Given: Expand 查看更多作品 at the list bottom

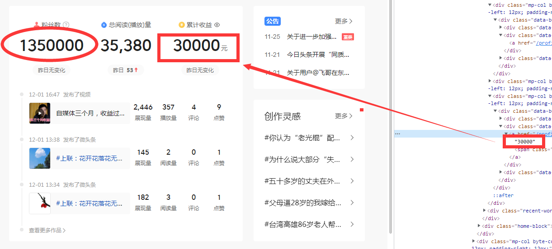Looking at the screenshot, I should [x=47, y=231].
